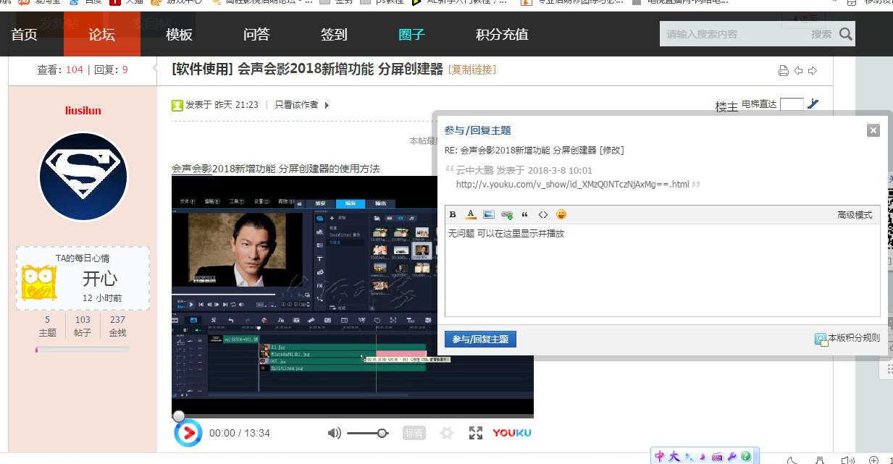This screenshot has width=893, height=464.
Task: Toggle IME Chinese mode 中 icon
Action: point(660,456)
